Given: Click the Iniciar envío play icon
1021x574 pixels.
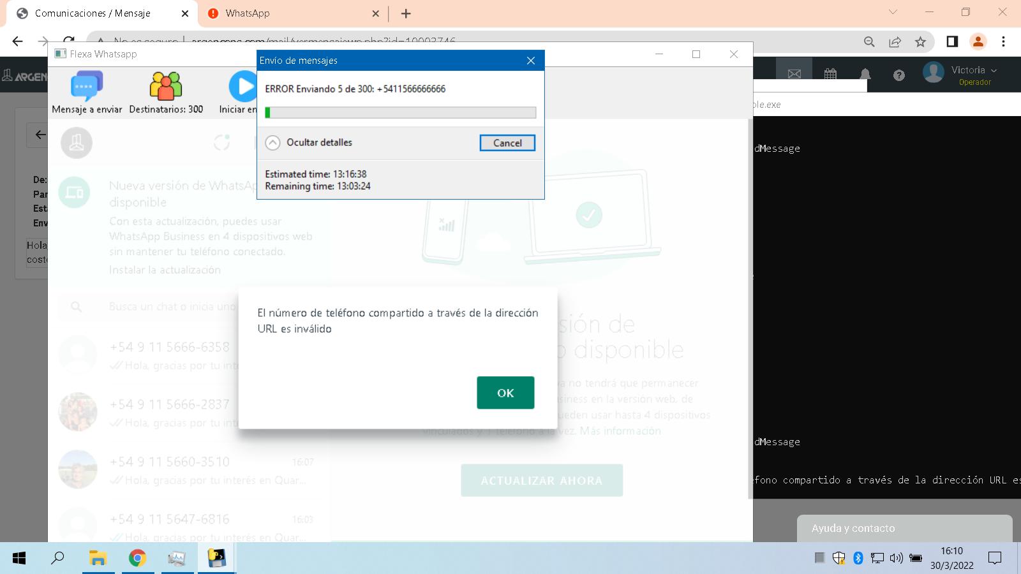Looking at the screenshot, I should pos(242,86).
